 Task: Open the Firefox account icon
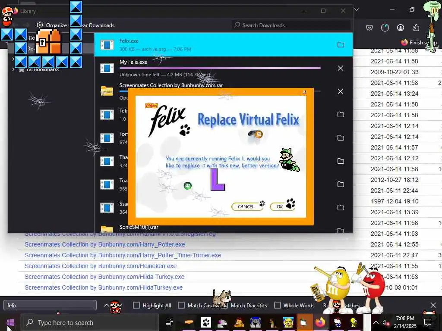401,28
